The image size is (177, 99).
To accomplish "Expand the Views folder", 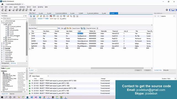I will coord(4,37).
